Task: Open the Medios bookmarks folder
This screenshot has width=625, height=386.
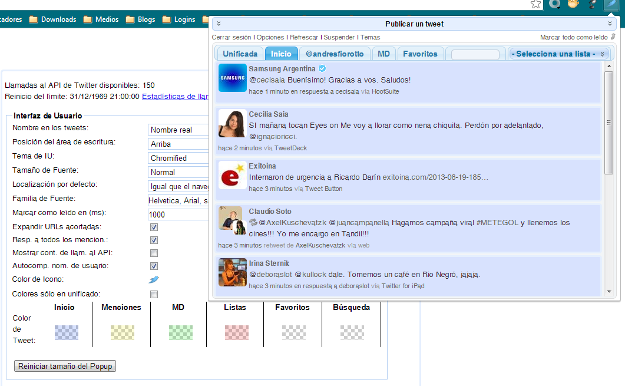Action: pyautogui.click(x=101, y=19)
